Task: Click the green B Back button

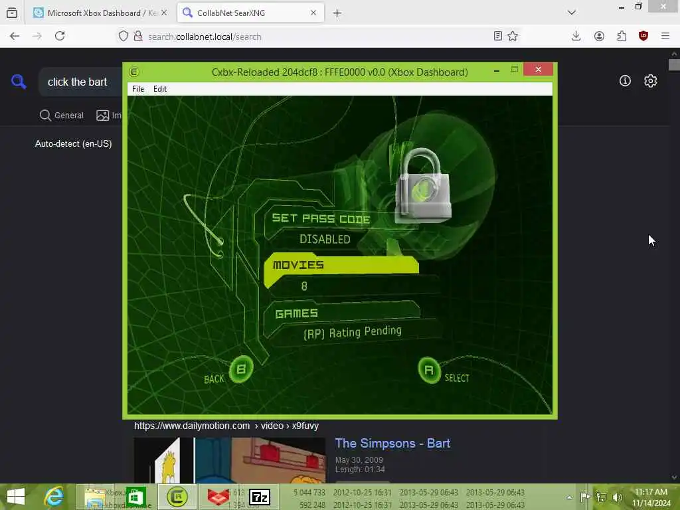Action: click(240, 369)
